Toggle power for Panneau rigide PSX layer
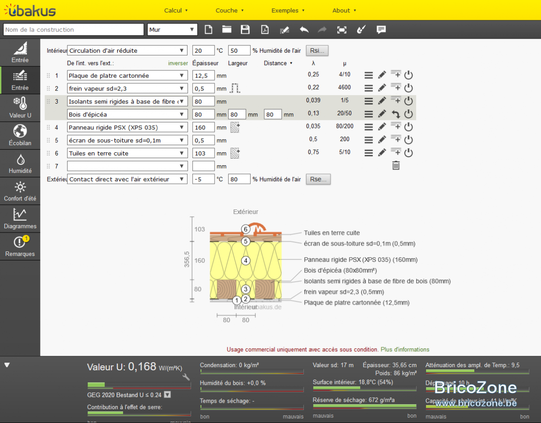The width and height of the screenshot is (541, 423). pos(408,127)
